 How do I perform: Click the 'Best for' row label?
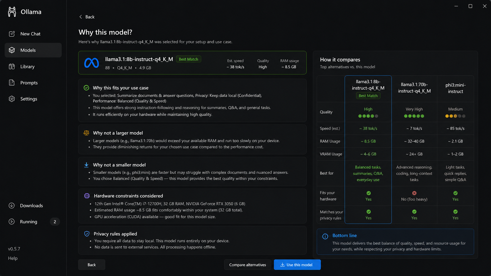327,173
